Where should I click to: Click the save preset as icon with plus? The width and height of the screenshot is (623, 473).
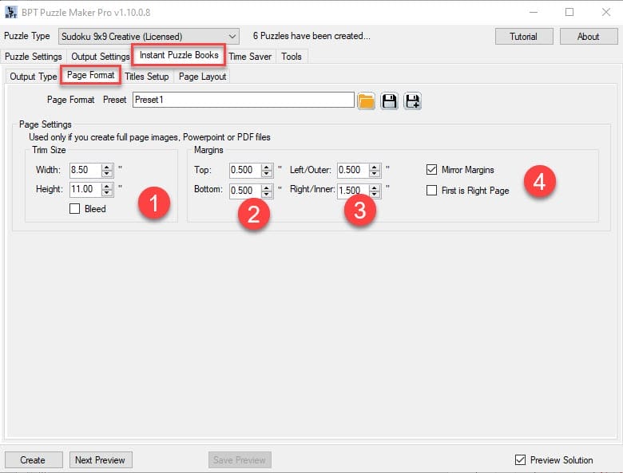point(412,101)
